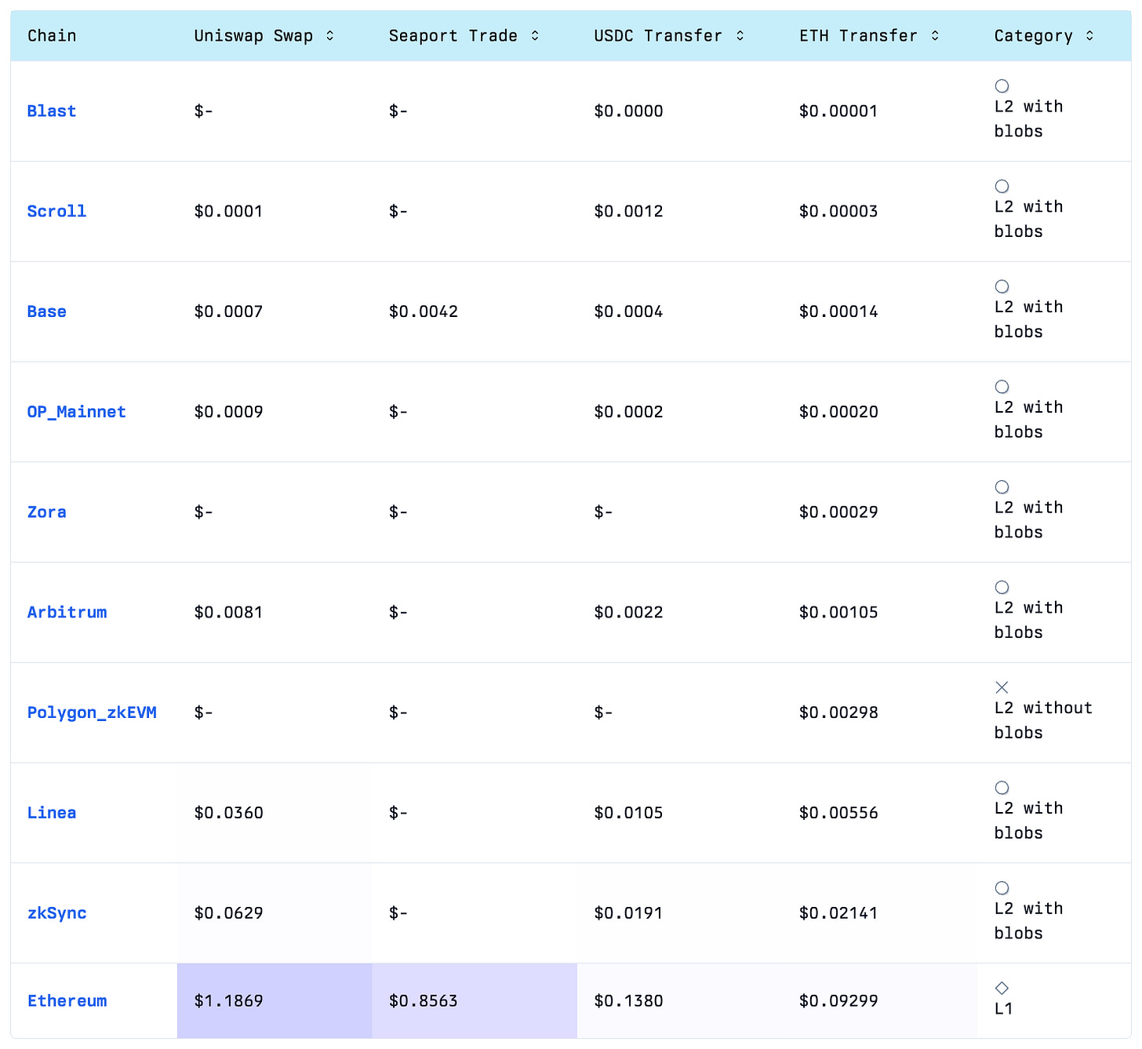Sort by Seaport Trade column arrows
The image size is (1142, 1049).
[535, 36]
